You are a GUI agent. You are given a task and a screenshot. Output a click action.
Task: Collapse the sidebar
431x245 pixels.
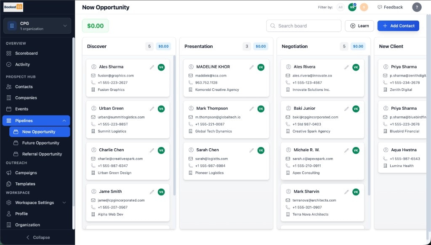point(37,237)
